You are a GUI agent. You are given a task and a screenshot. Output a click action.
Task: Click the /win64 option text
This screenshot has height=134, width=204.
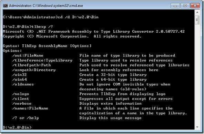click(x=20, y=80)
